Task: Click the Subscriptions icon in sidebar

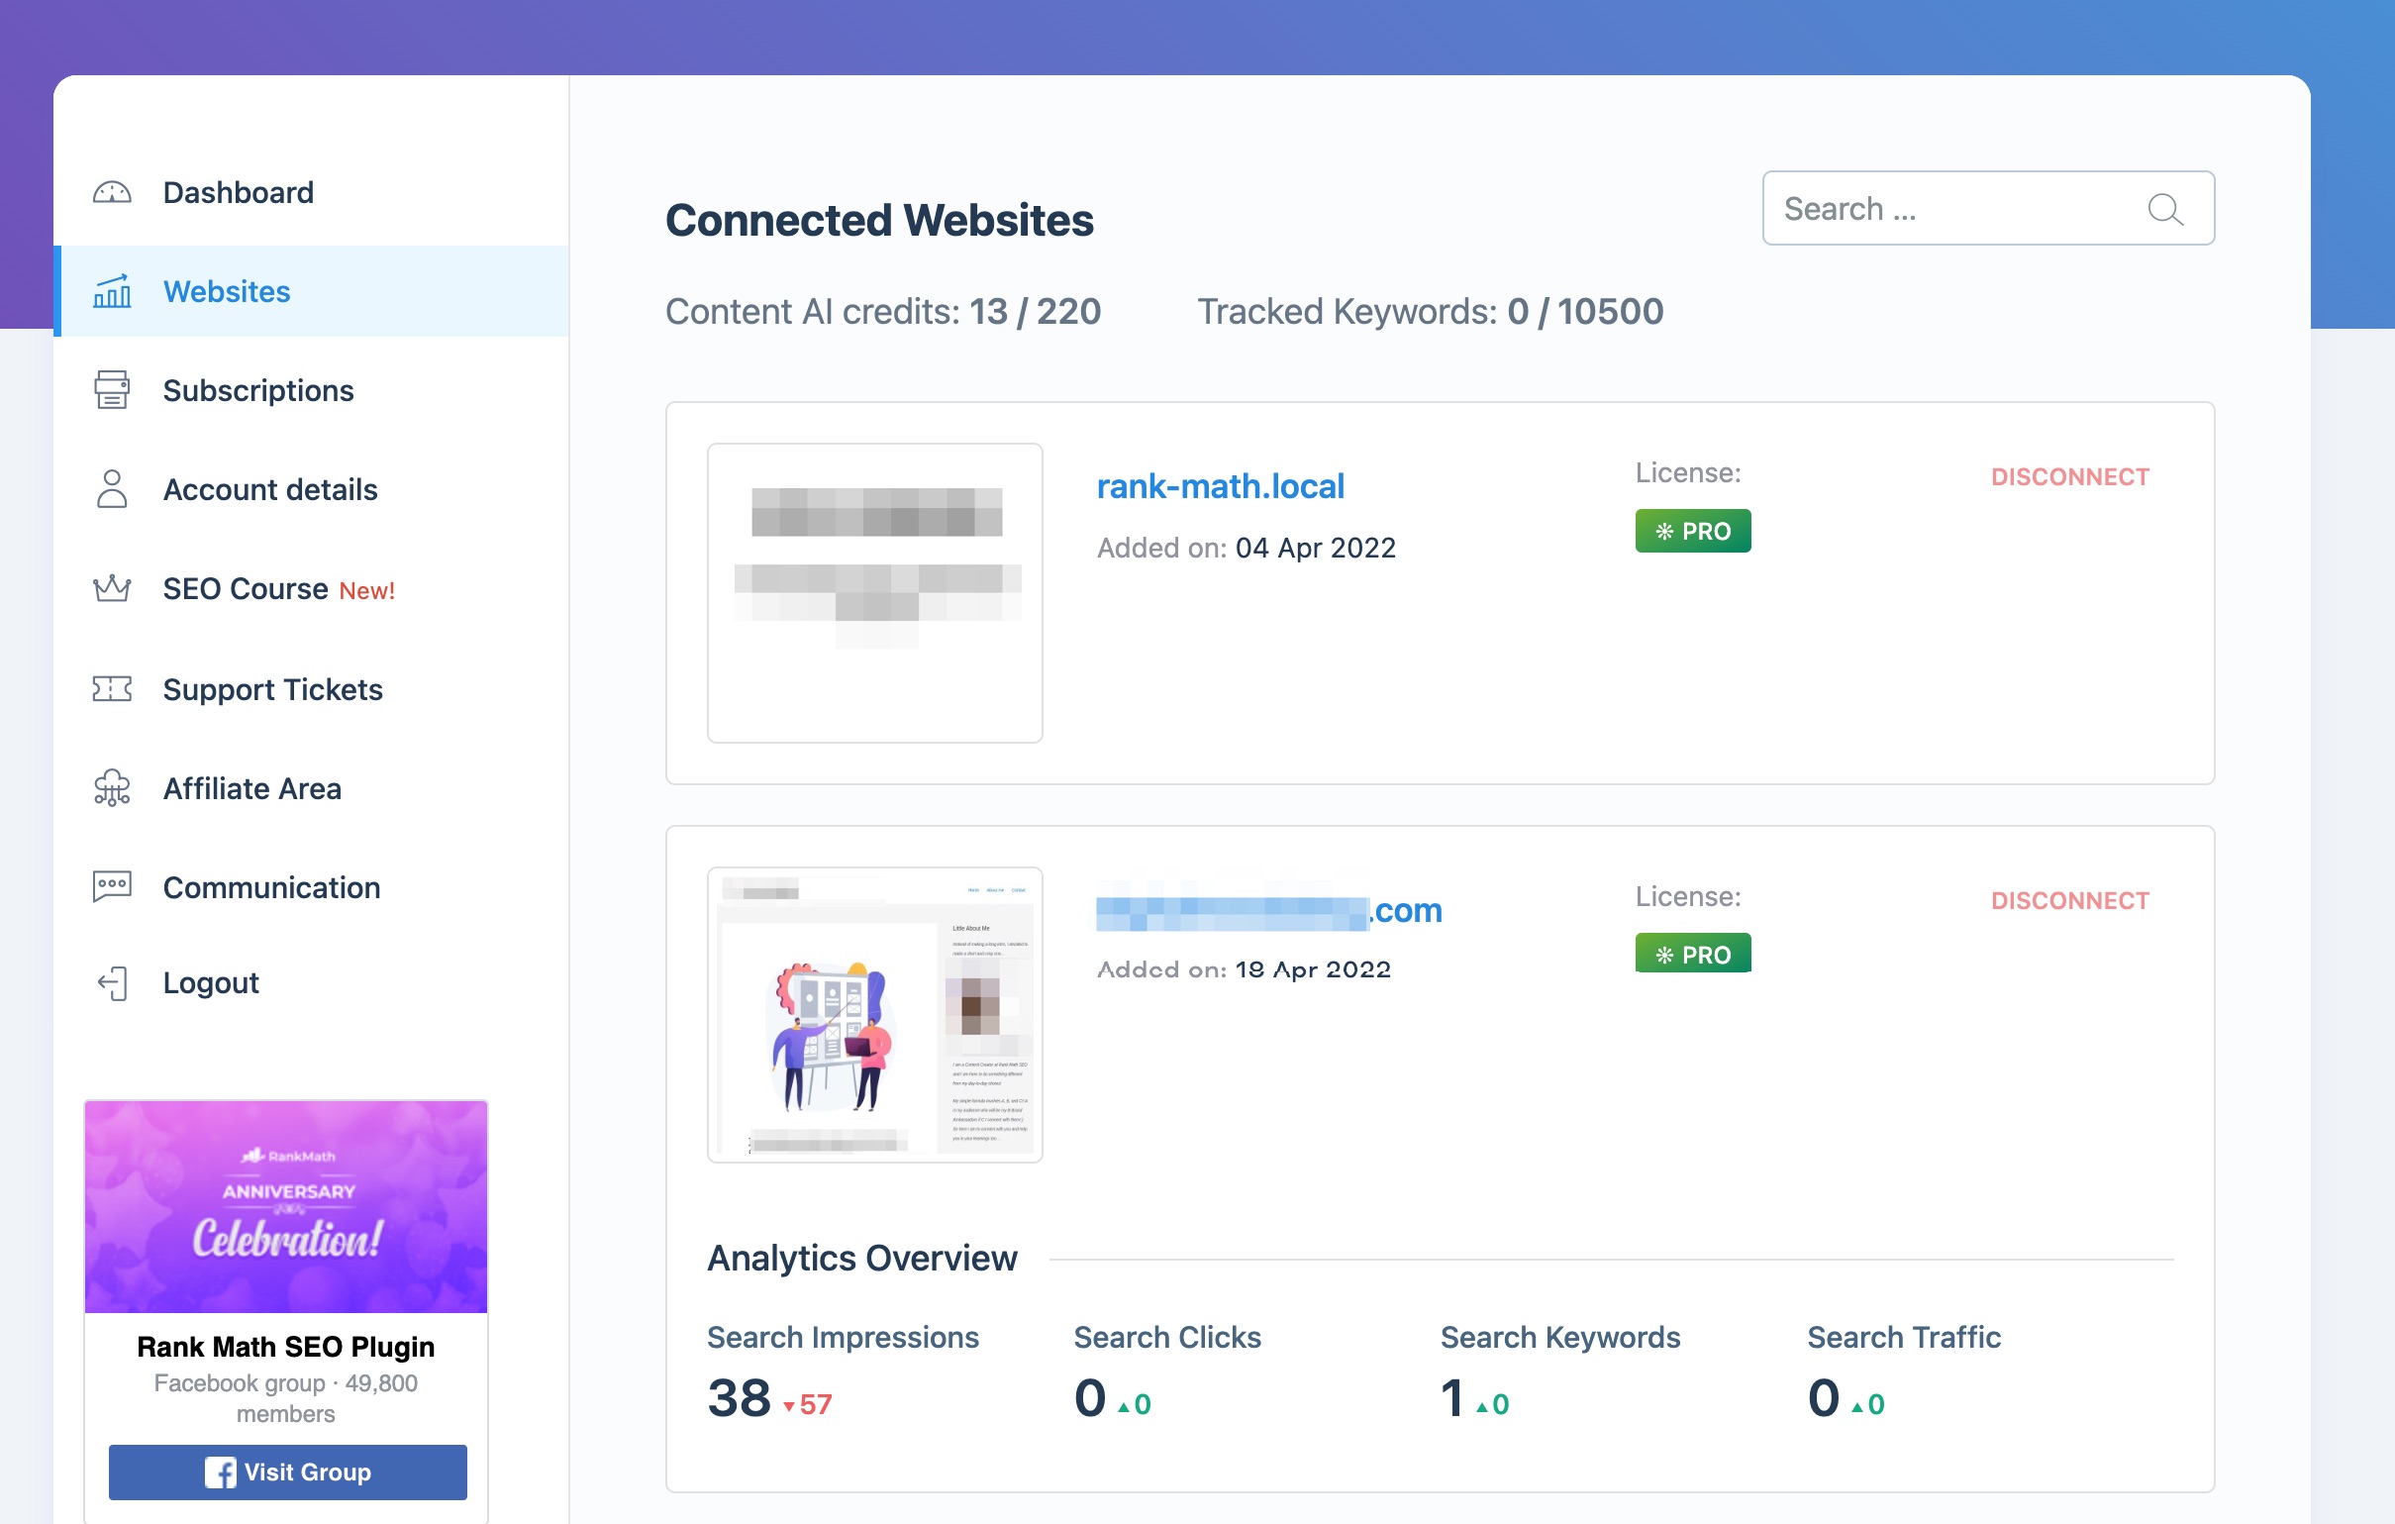Action: coord(112,387)
